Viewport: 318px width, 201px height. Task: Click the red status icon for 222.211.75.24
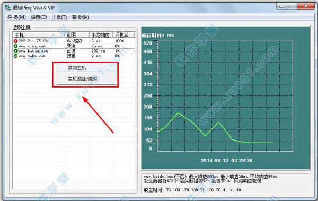(x=15, y=41)
